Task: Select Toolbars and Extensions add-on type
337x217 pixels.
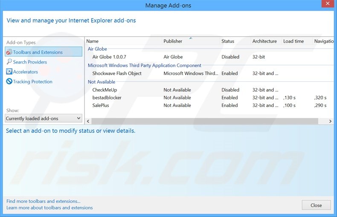Action: click(x=44, y=52)
